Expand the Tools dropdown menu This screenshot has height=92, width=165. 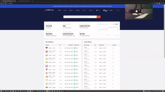click(84, 10)
